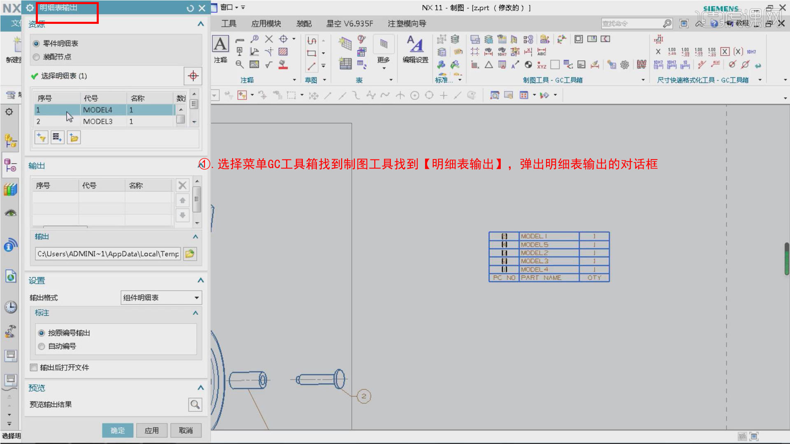Click the move-down arrow button beside output list
Image resolution: width=790 pixels, height=444 pixels.
[182, 215]
